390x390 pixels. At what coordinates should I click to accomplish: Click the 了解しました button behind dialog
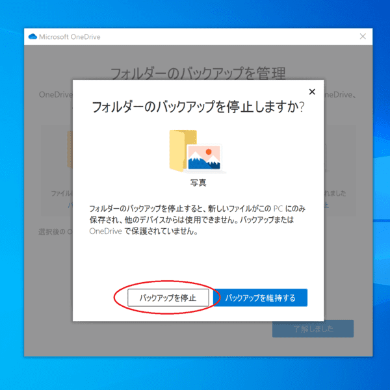[x=313, y=328]
